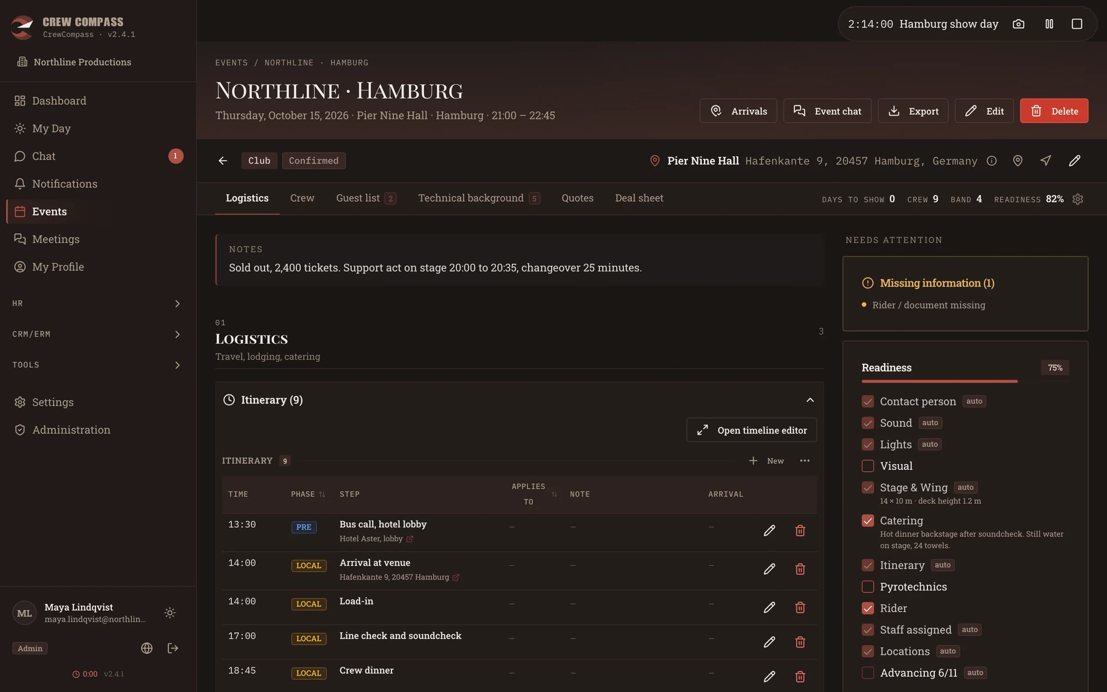Sort itinerary by Applies To column
The image size is (1107, 692).
point(534,494)
